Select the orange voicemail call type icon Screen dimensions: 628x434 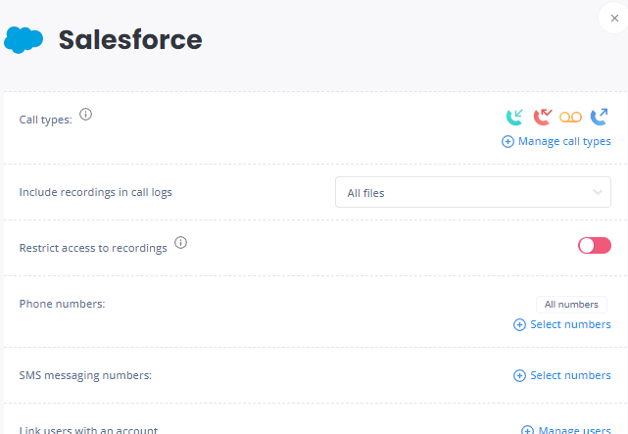click(x=571, y=117)
